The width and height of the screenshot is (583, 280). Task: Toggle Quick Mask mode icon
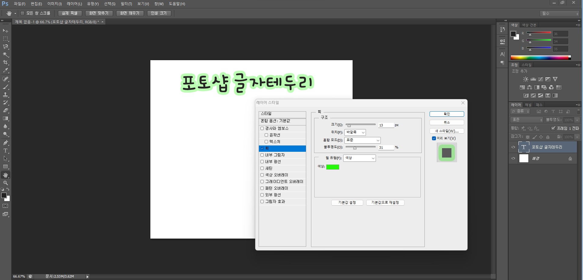click(5, 206)
